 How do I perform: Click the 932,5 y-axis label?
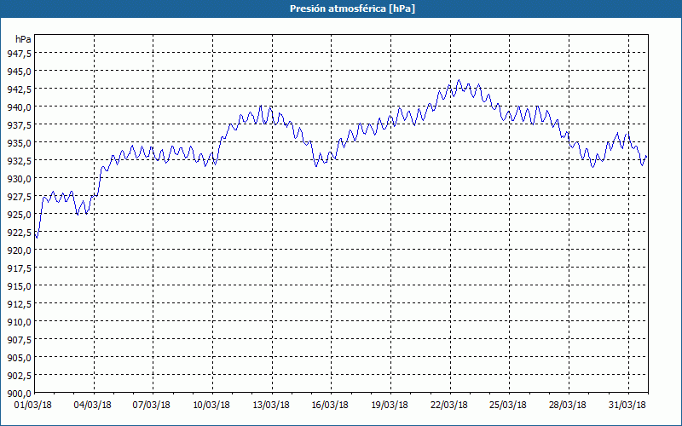pyautogui.click(x=19, y=160)
